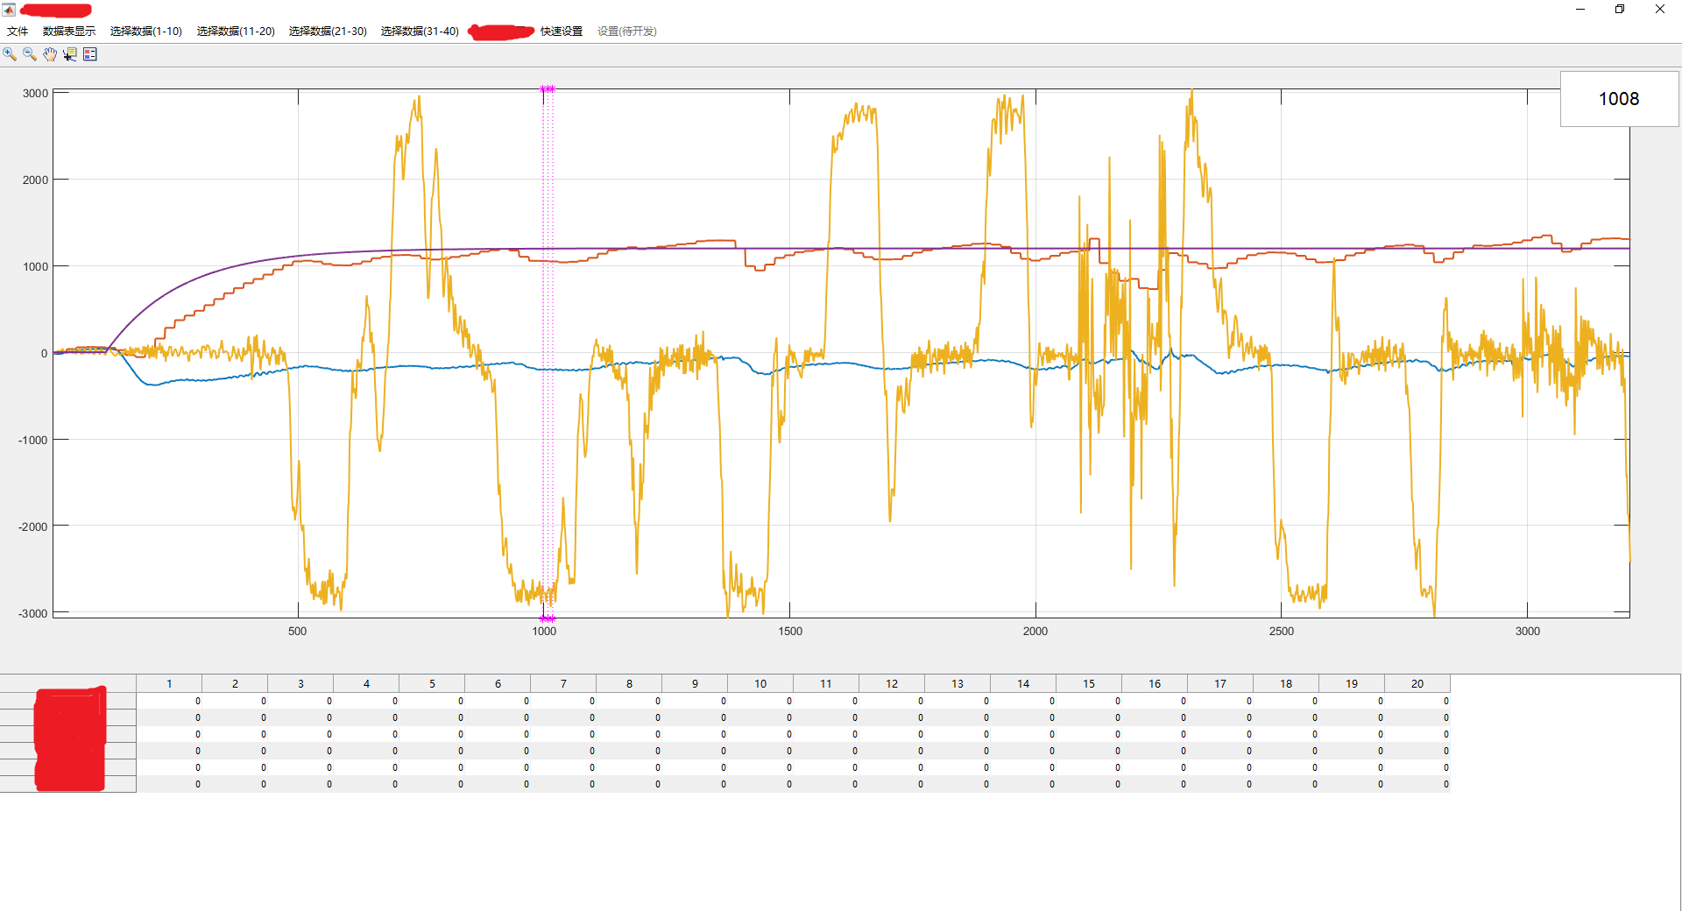Restore down the application window
Viewport: 1682px width, 911px height.
[1620, 10]
